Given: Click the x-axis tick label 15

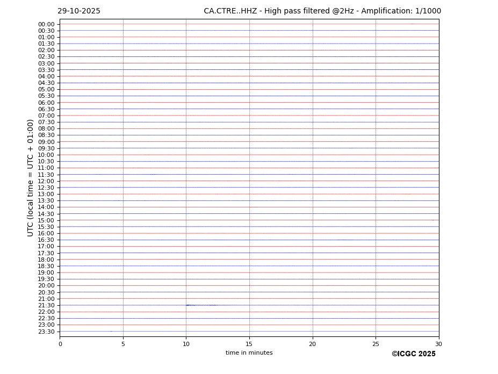Looking at the screenshot, I should point(249,344).
